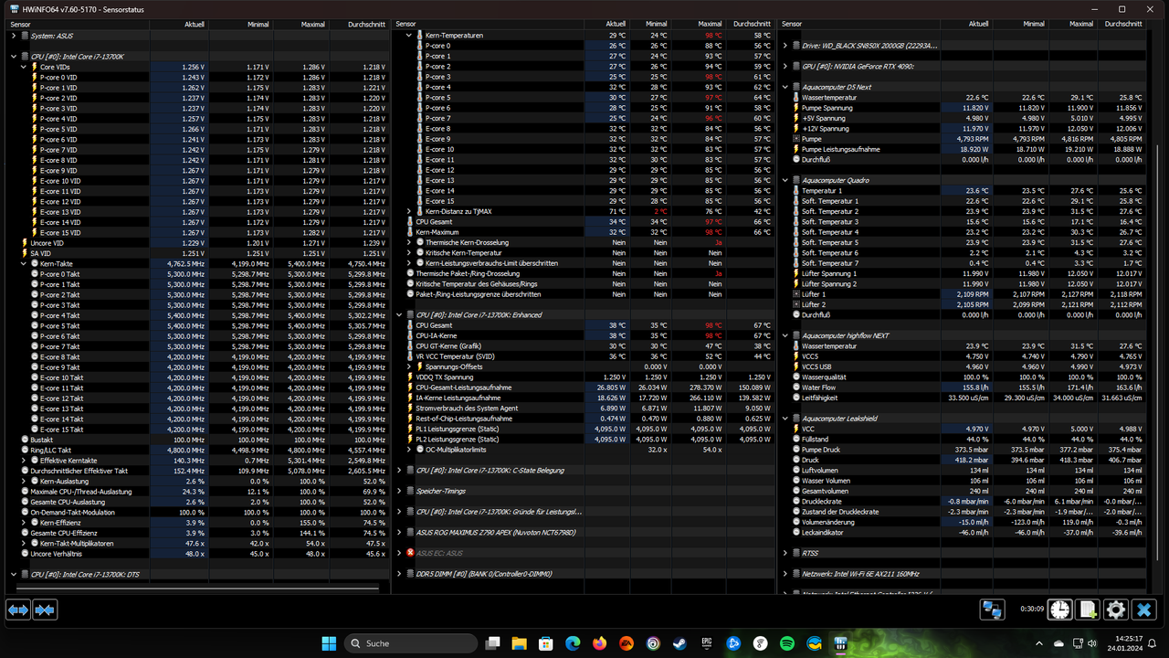The width and height of the screenshot is (1169, 658).
Task: Expand the System: ASUS node
Action: coord(14,36)
